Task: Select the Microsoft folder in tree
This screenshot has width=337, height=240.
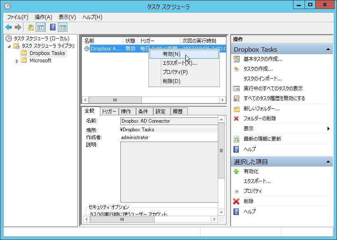Action: [40, 60]
